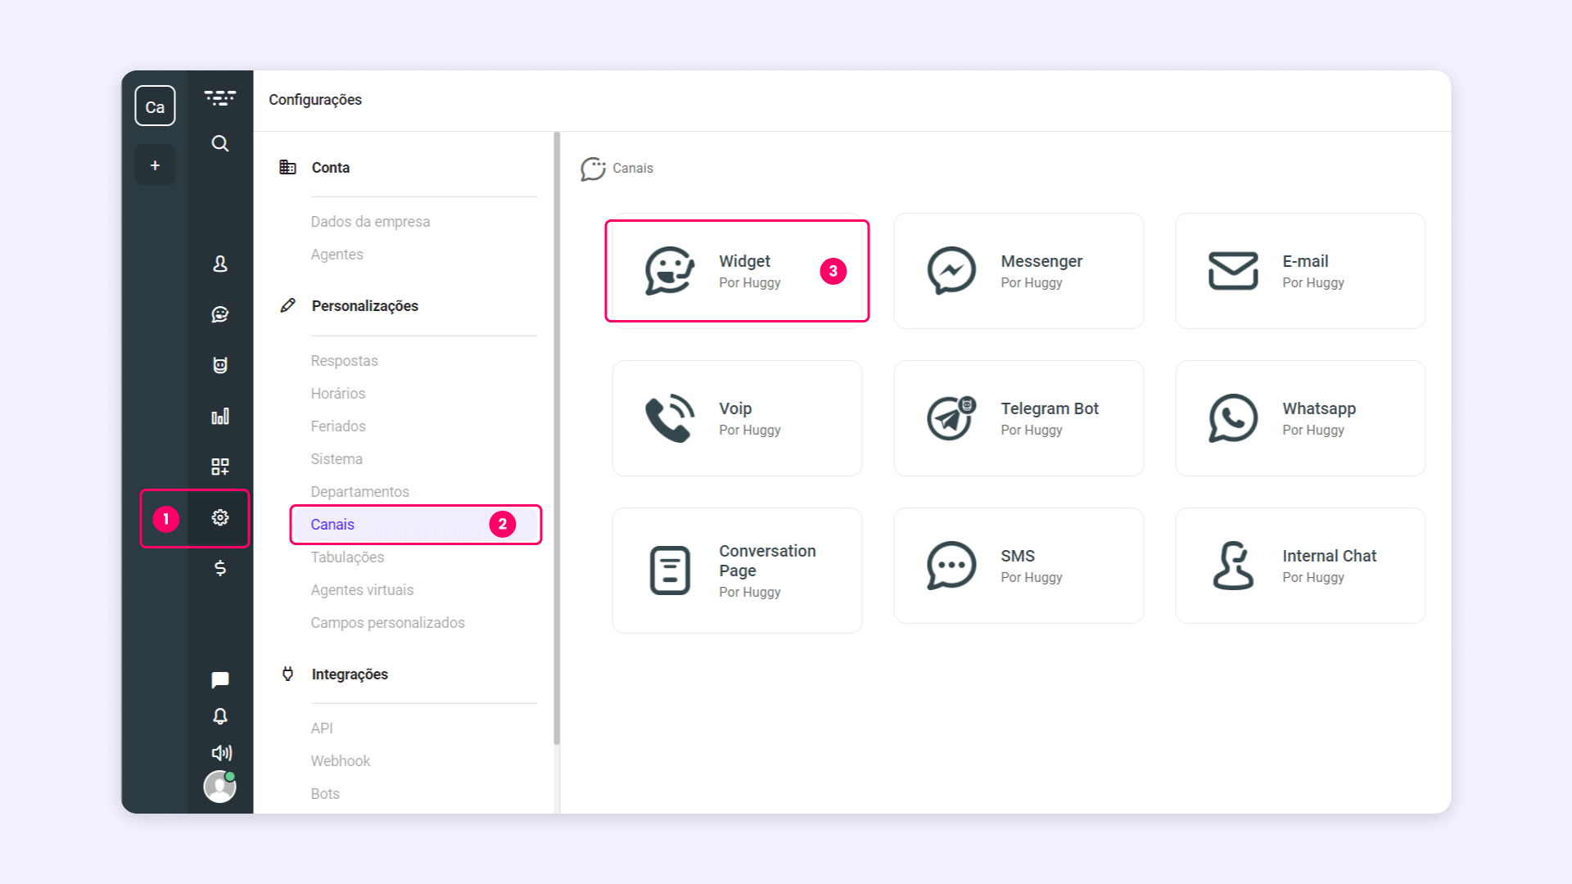Open the Whatsapp channel card

pos(1300,418)
